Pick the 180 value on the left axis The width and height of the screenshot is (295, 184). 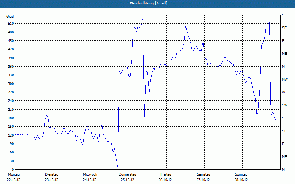point(11,118)
